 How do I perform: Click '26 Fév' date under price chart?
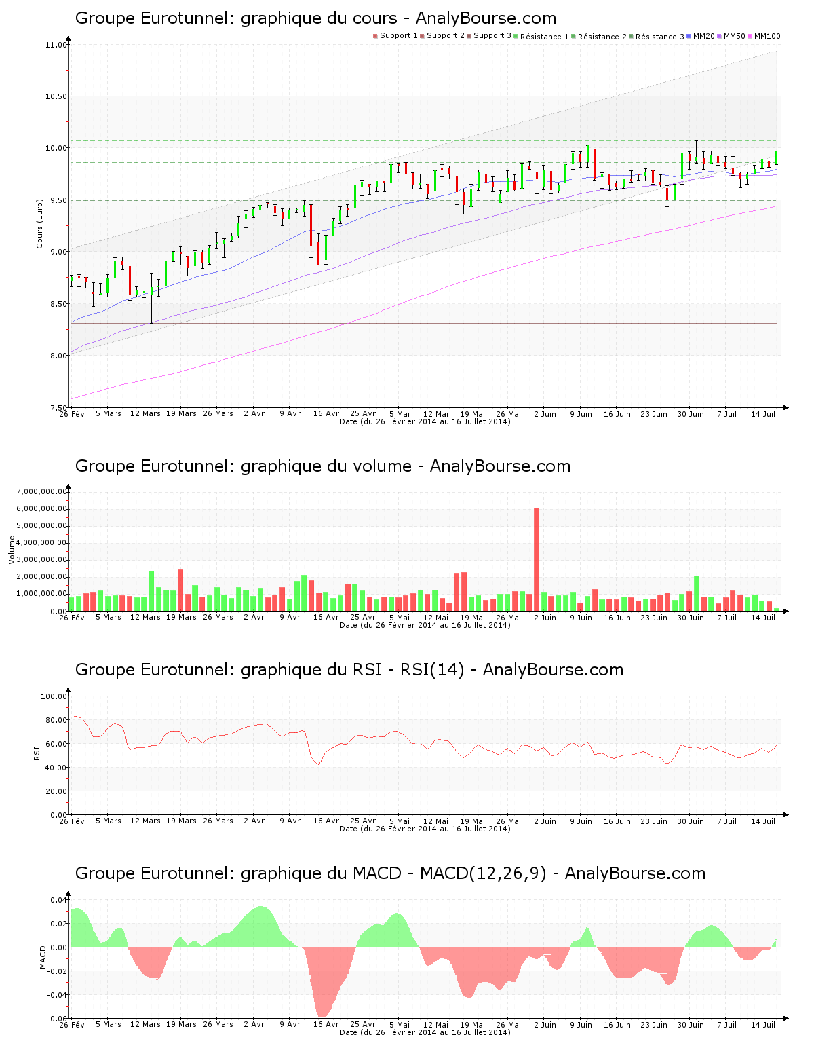coord(72,413)
